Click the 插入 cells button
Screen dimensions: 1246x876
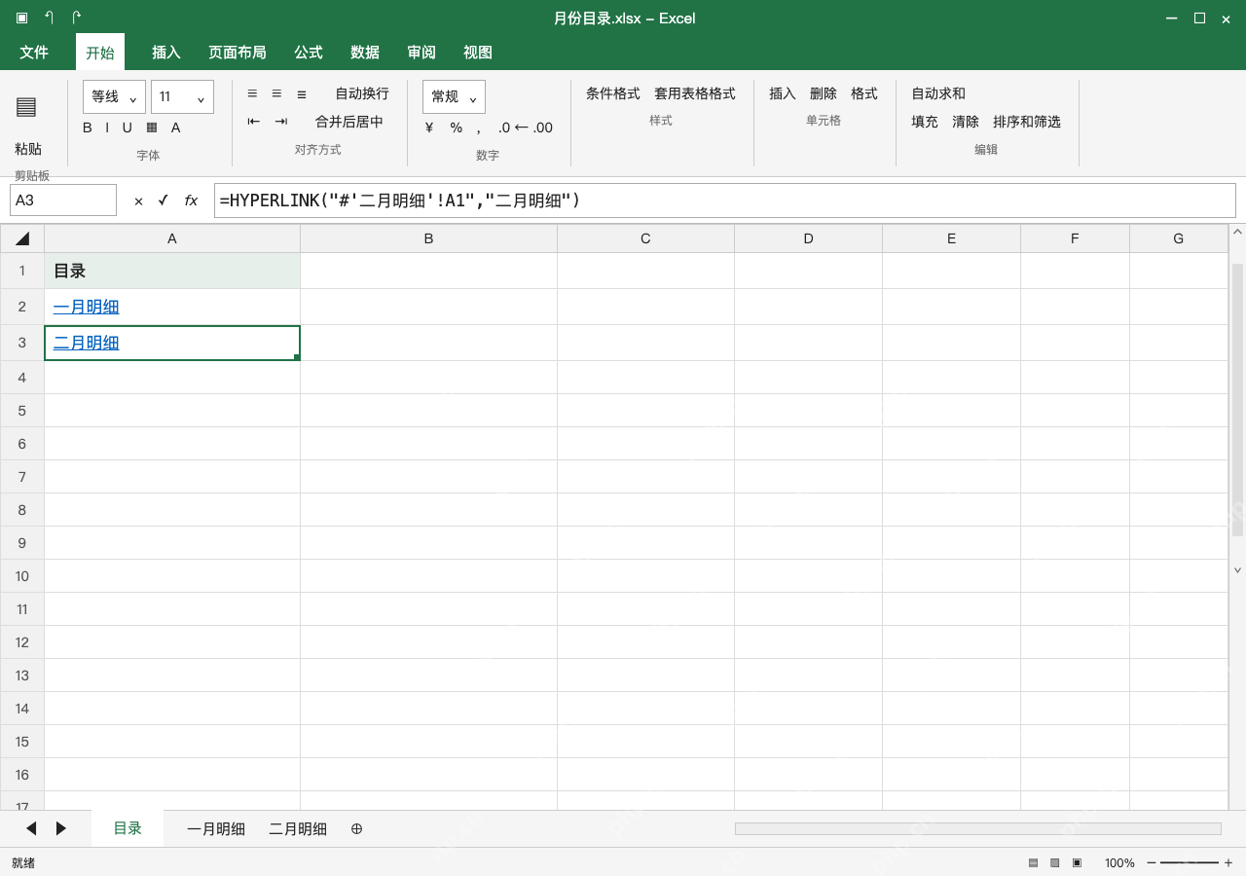tap(783, 93)
